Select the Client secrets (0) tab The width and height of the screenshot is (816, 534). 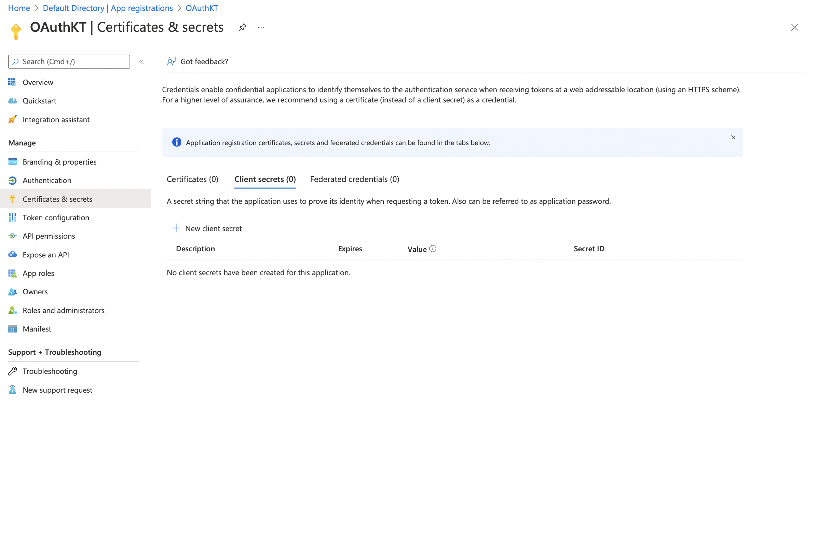265,179
